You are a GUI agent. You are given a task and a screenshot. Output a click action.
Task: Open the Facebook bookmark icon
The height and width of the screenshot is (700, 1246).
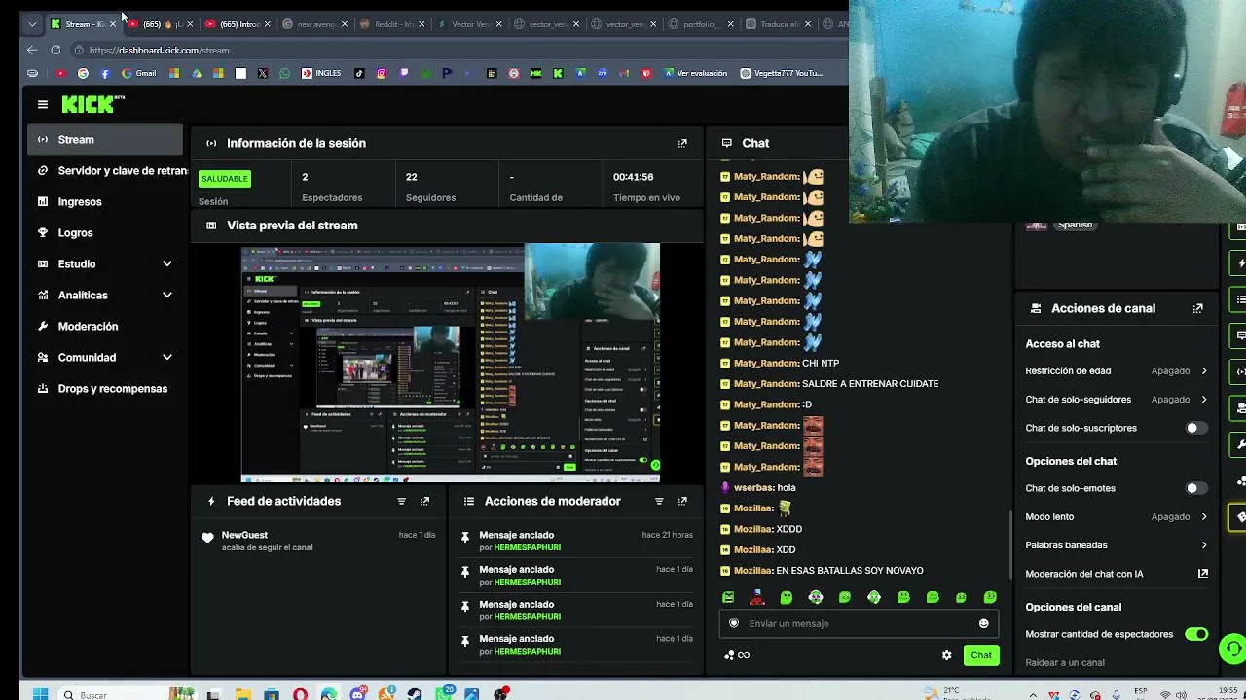pyautogui.click(x=105, y=73)
